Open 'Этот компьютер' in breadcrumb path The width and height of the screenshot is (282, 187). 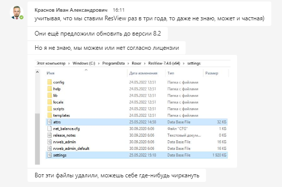pyautogui.click(x=51, y=64)
